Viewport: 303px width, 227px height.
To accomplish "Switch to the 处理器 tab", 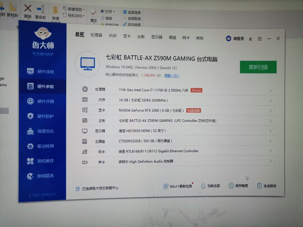I will coord(97,35).
